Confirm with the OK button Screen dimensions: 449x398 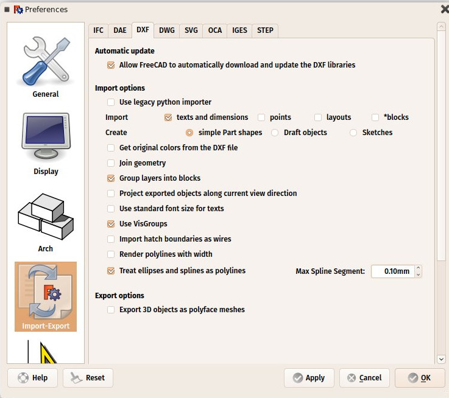[x=420, y=378]
